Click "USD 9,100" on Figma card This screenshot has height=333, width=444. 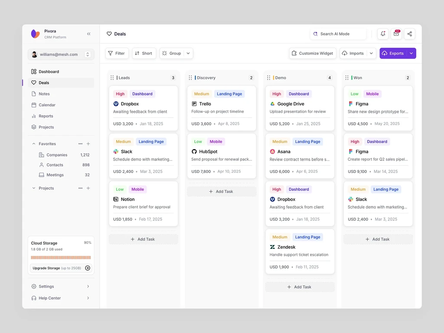pos(357,171)
